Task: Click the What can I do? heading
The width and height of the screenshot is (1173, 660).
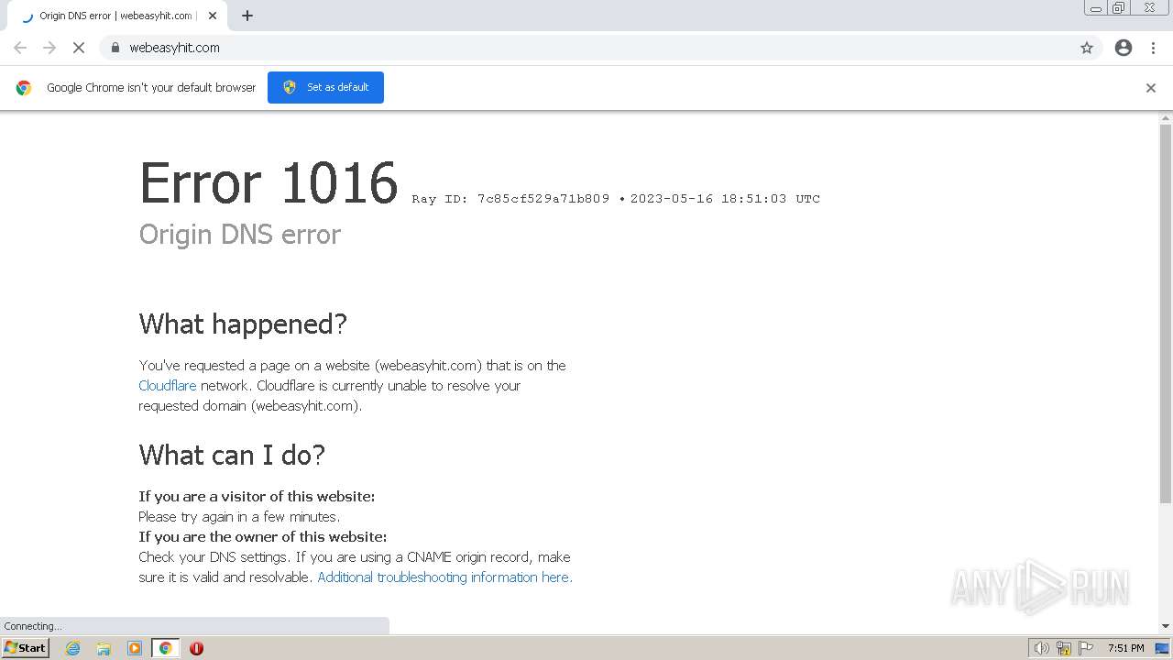Action: point(232,455)
